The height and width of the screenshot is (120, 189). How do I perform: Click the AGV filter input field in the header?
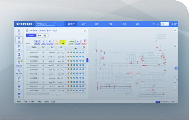click(x=43, y=49)
